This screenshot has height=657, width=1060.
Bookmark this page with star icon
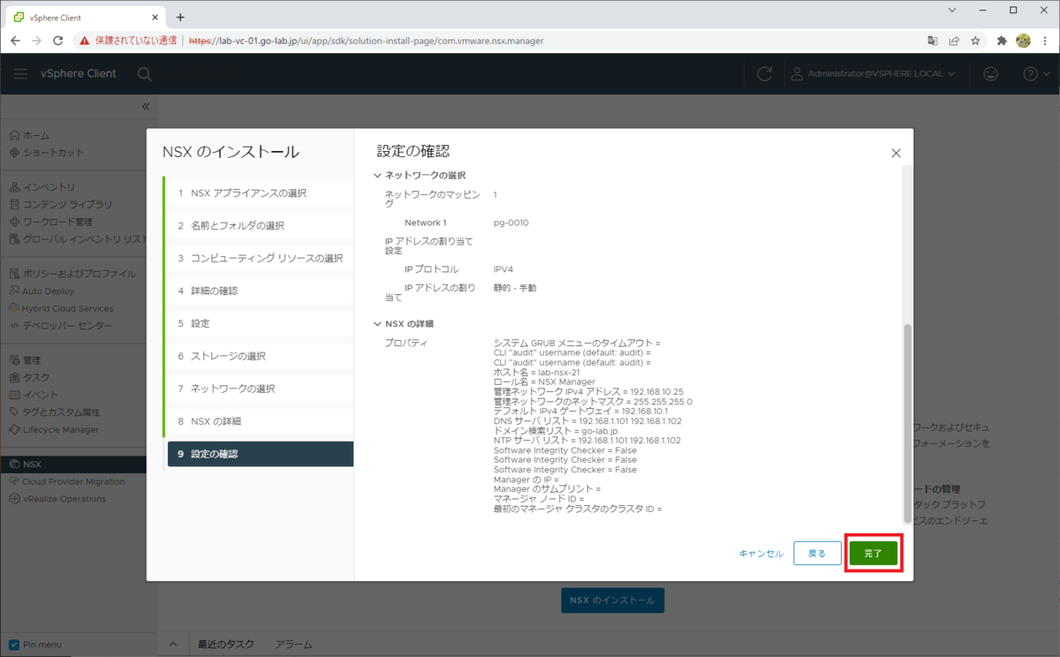(975, 41)
